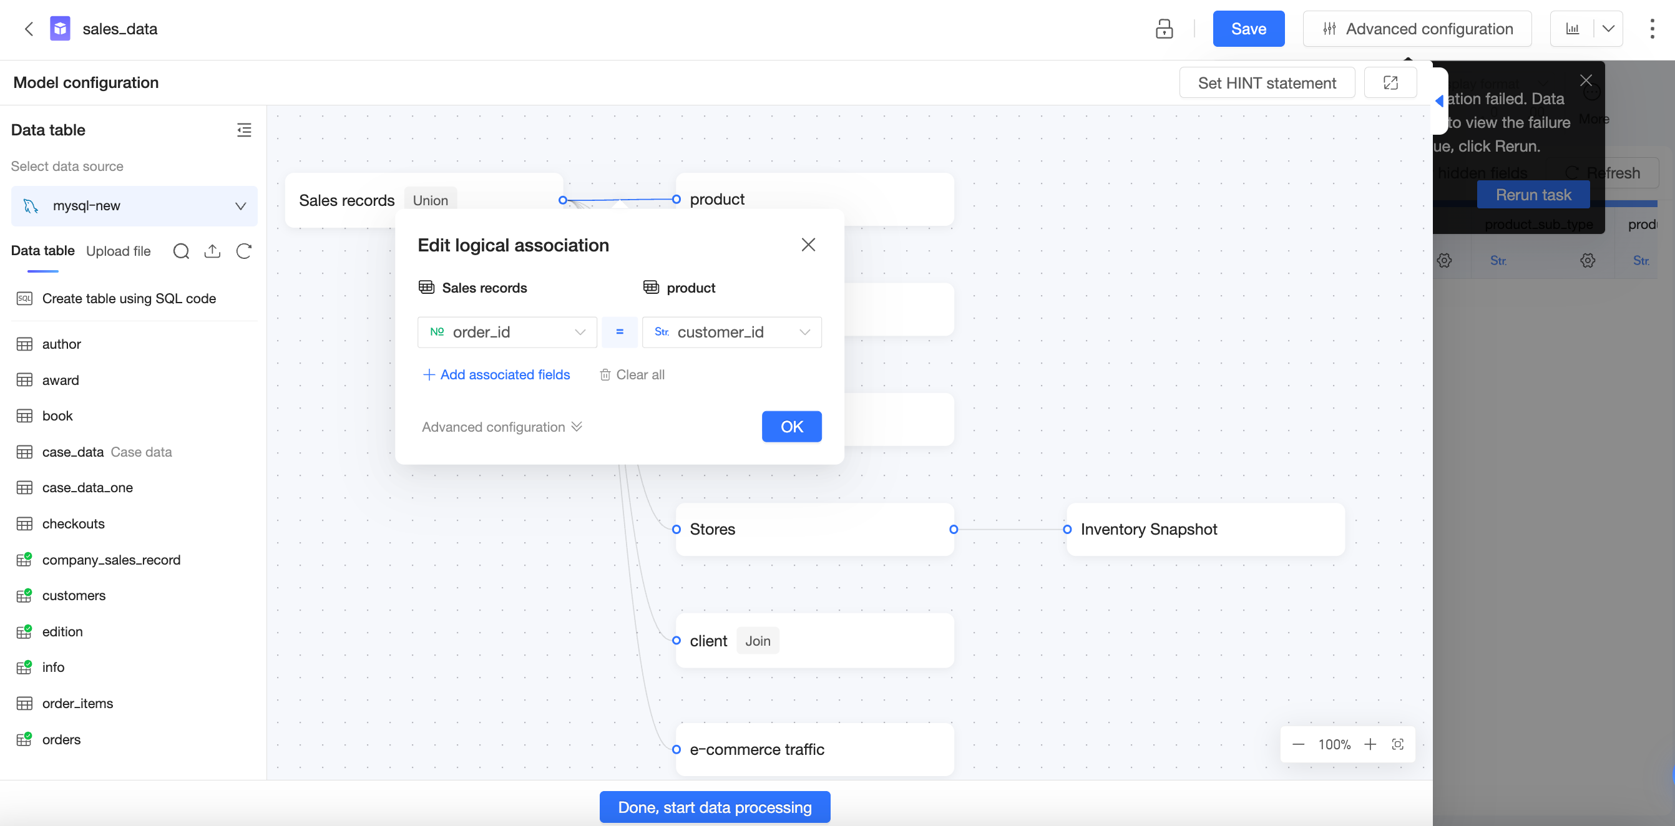Image resolution: width=1675 pixels, height=826 pixels.
Task: Click the lock icon in header
Action: (x=1164, y=29)
